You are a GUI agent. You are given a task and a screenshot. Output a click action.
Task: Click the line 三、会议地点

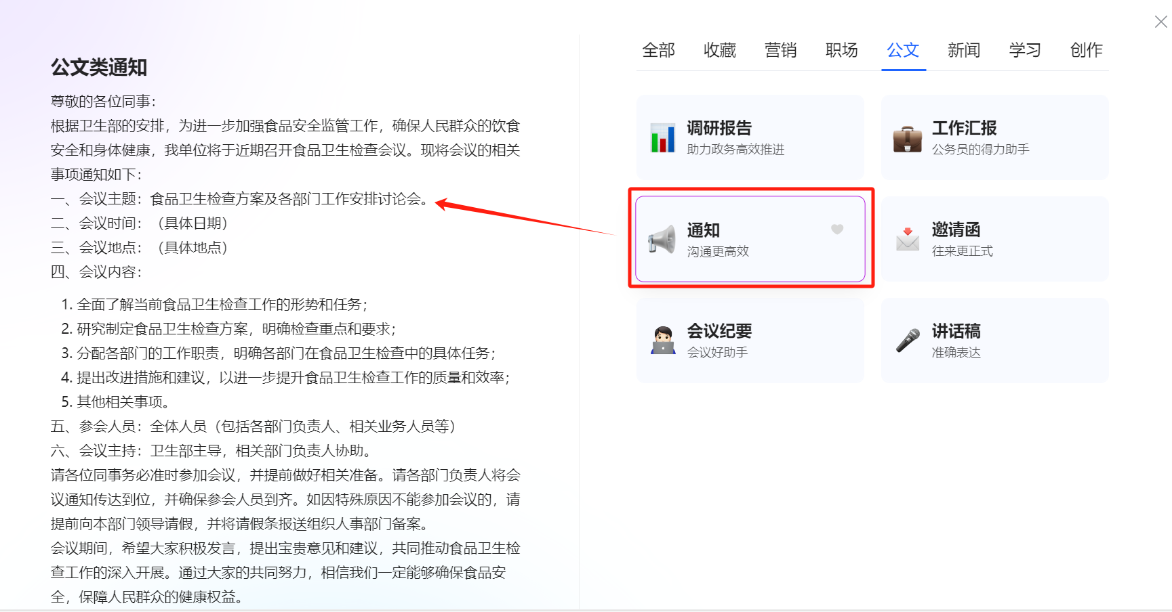[x=140, y=248]
